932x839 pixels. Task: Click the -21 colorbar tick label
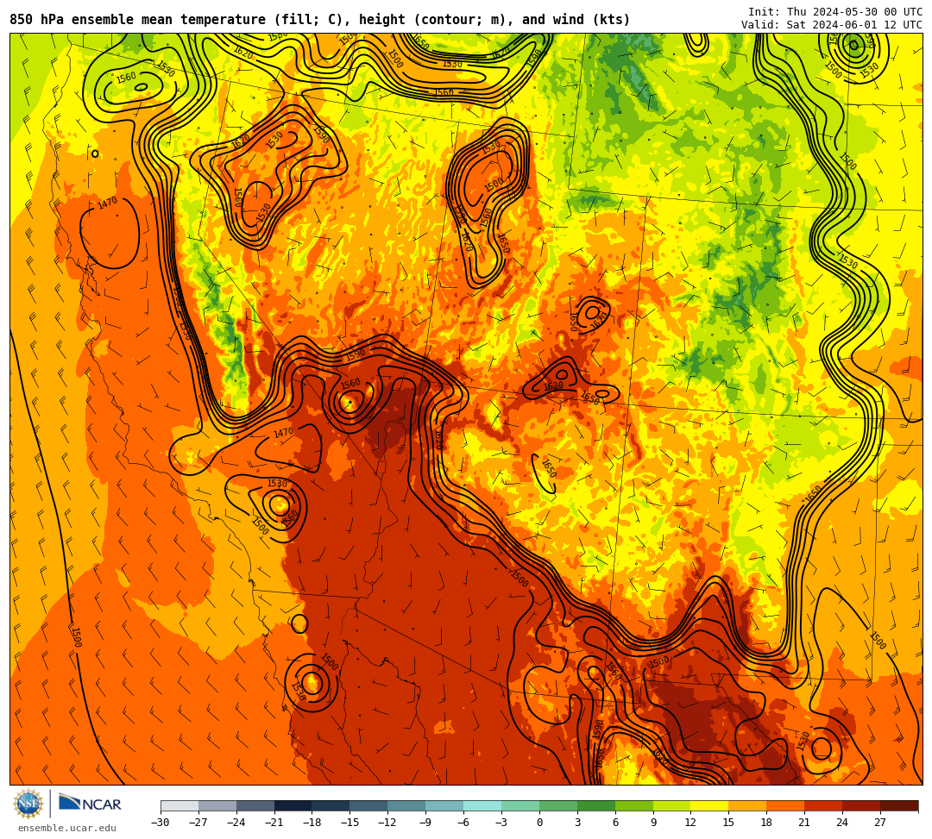[x=274, y=823]
